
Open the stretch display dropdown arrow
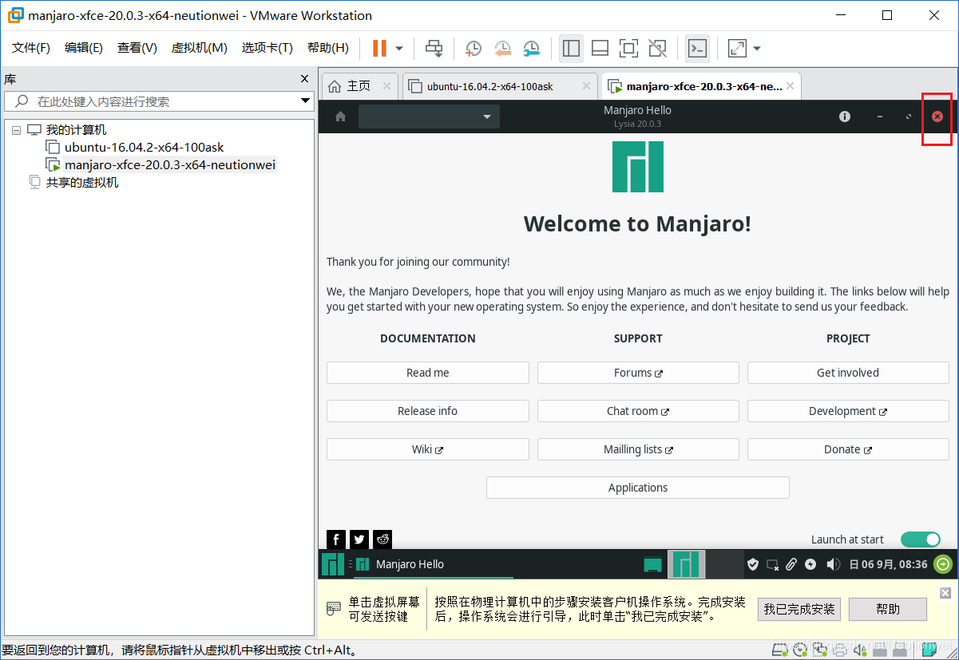757,49
